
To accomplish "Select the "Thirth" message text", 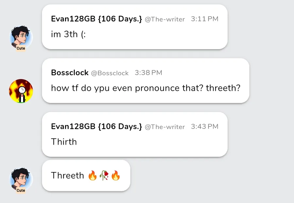I will 64,142.
